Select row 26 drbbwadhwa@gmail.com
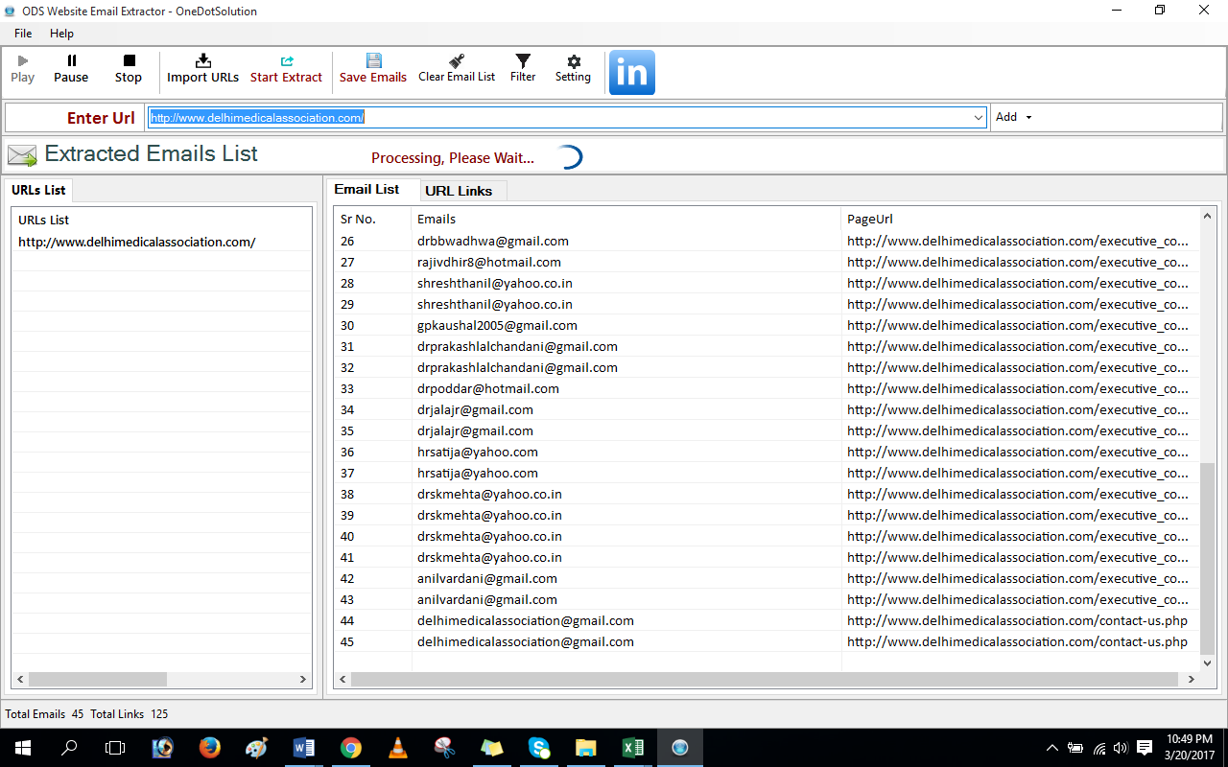 (767, 241)
